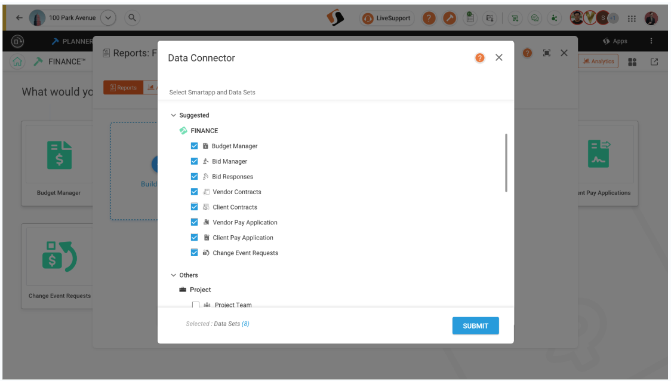The height and width of the screenshot is (381, 671).
Task: Click the Analytics button
Action: click(598, 62)
